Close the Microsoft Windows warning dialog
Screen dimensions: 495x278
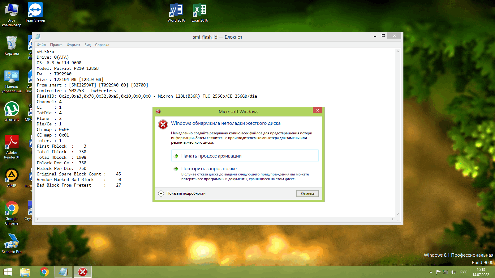coord(317,110)
